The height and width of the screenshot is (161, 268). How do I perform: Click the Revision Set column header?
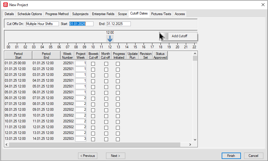click(146, 56)
